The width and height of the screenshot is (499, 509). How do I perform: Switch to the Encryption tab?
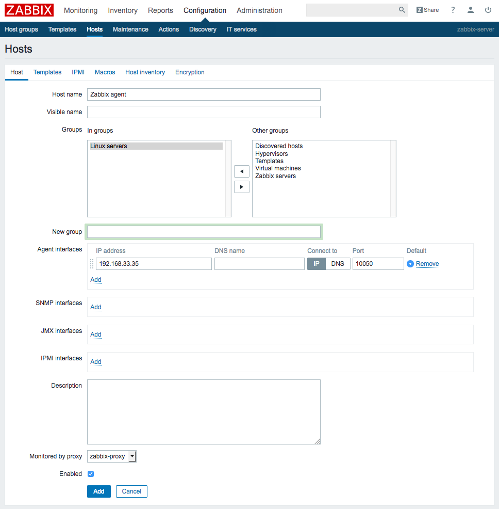click(190, 72)
